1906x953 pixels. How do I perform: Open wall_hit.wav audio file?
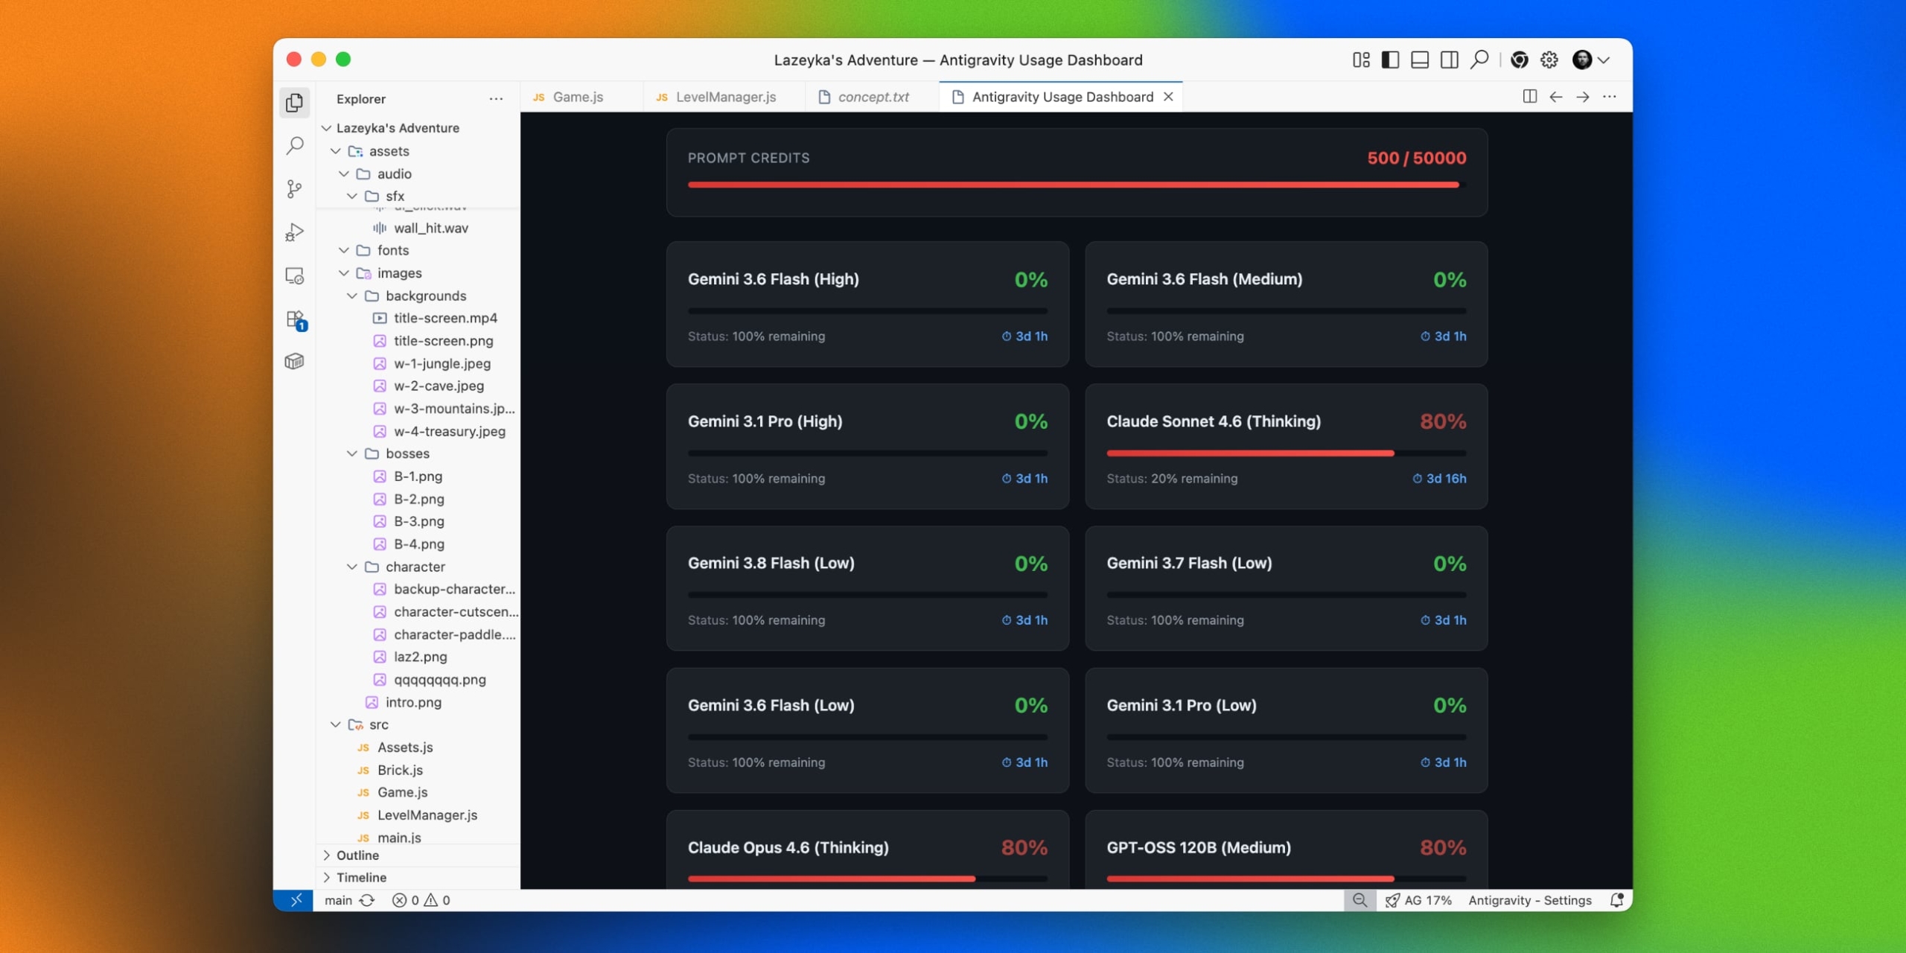pos(418,229)
